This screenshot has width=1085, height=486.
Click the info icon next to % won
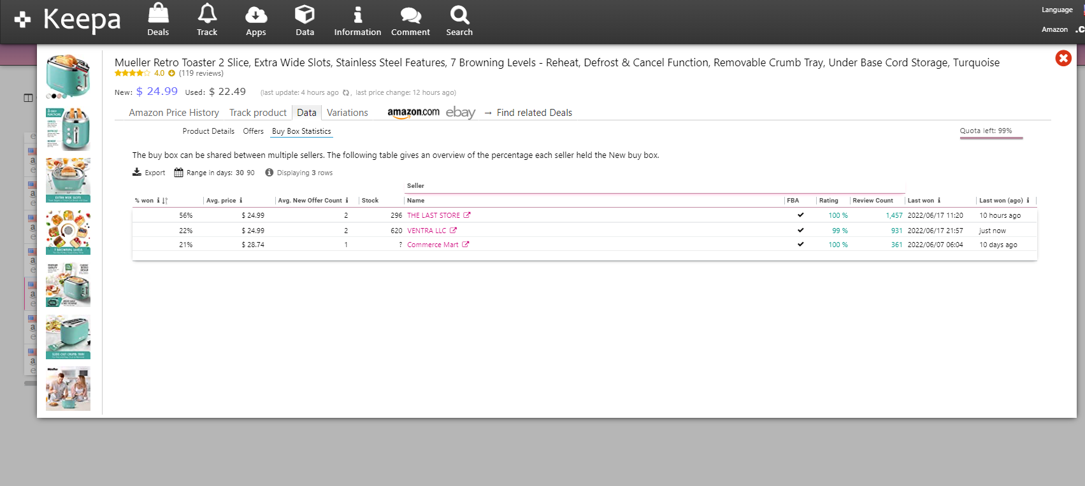point(158,200)
